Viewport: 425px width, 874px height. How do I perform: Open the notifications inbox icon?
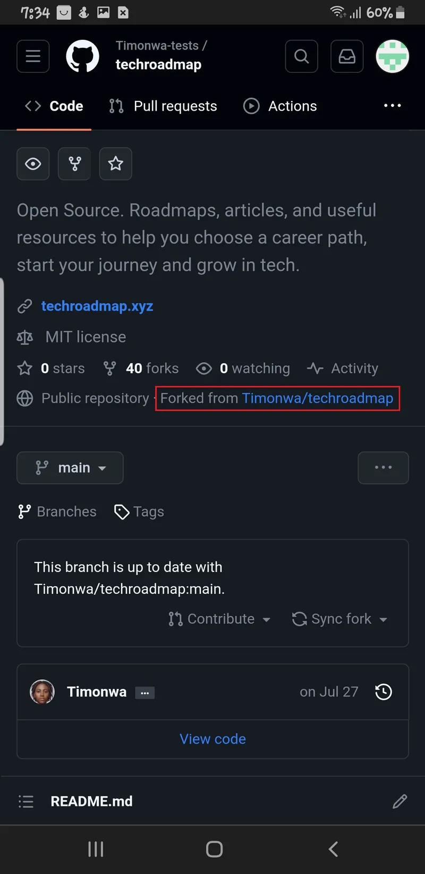pyautogui.click(x=347, y=56)
